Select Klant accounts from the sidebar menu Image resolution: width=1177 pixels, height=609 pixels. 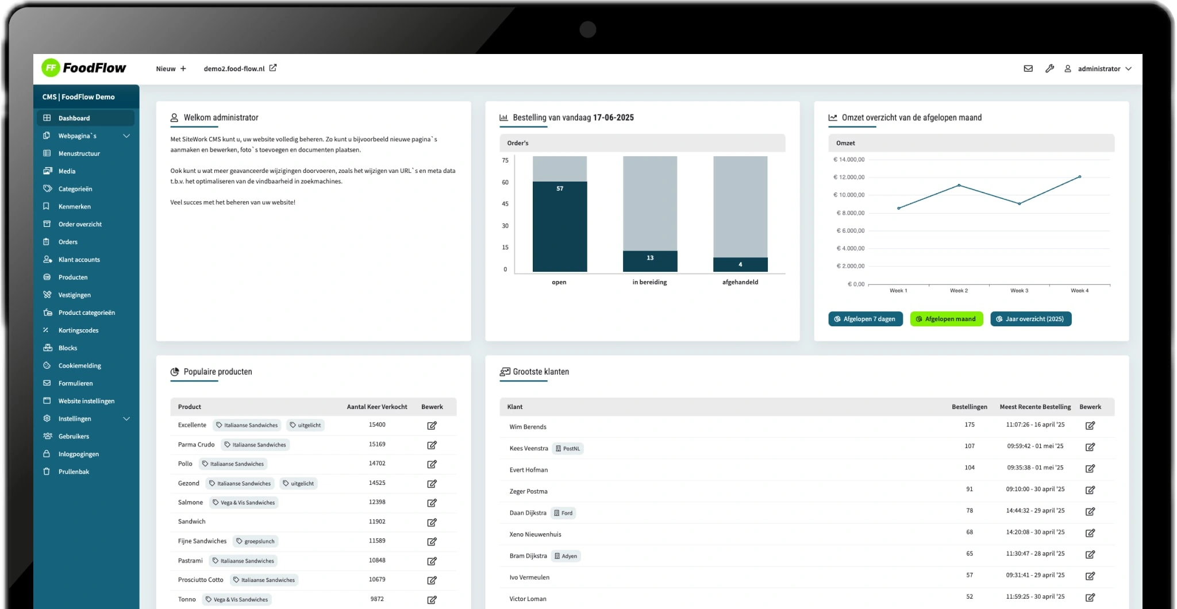coord(79,259)
